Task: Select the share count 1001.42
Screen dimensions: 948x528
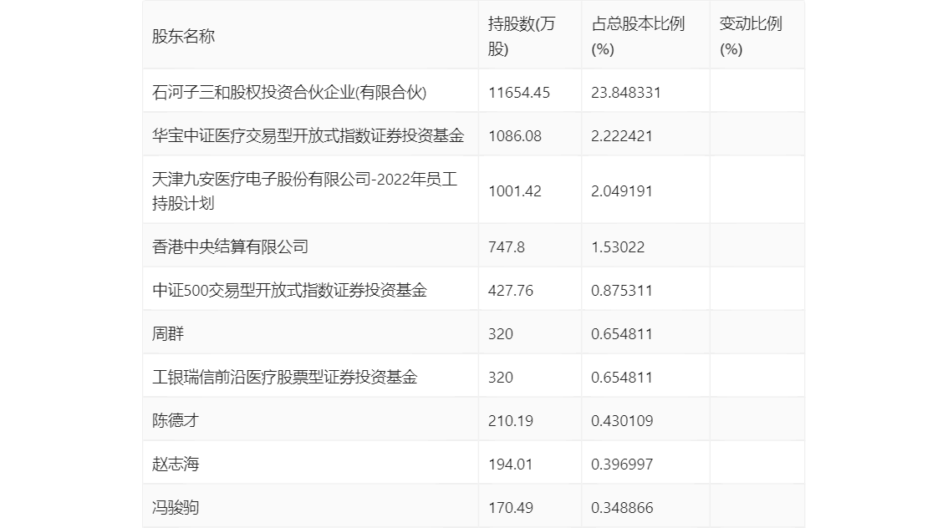Action: point(514,191)
